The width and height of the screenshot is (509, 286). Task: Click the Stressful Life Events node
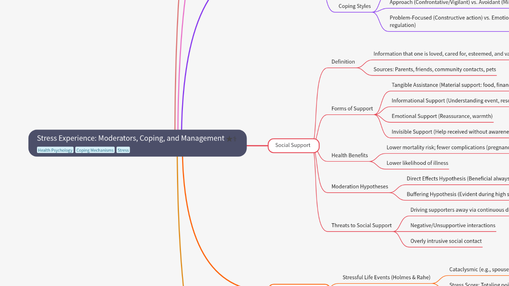(386, 277)
